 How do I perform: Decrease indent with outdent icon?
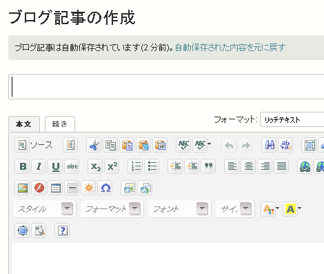[175, 166]
